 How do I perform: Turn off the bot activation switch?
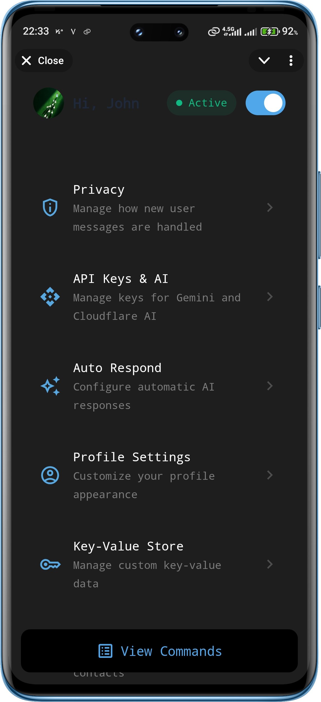click(265, 103)
